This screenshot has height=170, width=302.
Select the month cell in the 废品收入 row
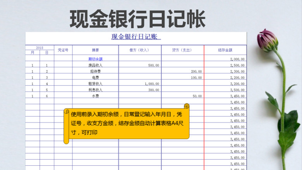pyautogui.click(x=33, y=65)
